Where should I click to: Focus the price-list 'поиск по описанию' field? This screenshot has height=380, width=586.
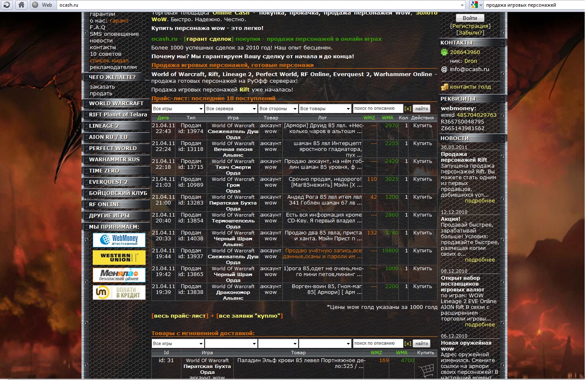378,109
